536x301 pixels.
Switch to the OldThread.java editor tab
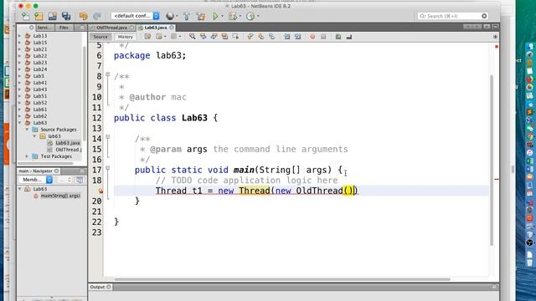click(111, 28)
